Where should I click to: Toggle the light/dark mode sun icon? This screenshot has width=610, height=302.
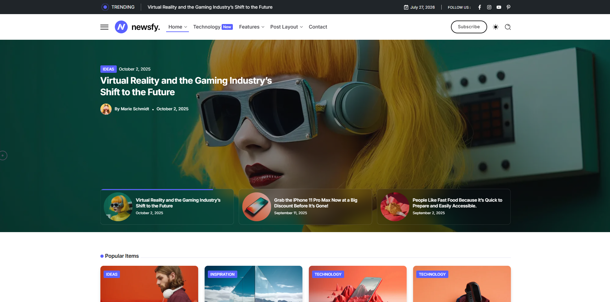[x=496, y=27]
